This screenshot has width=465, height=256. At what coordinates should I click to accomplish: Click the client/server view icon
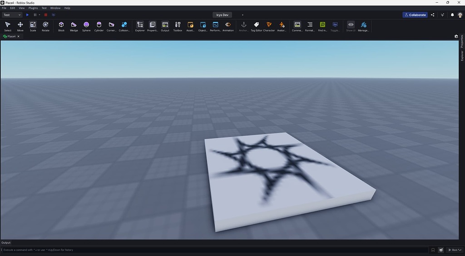pos(54,15)
